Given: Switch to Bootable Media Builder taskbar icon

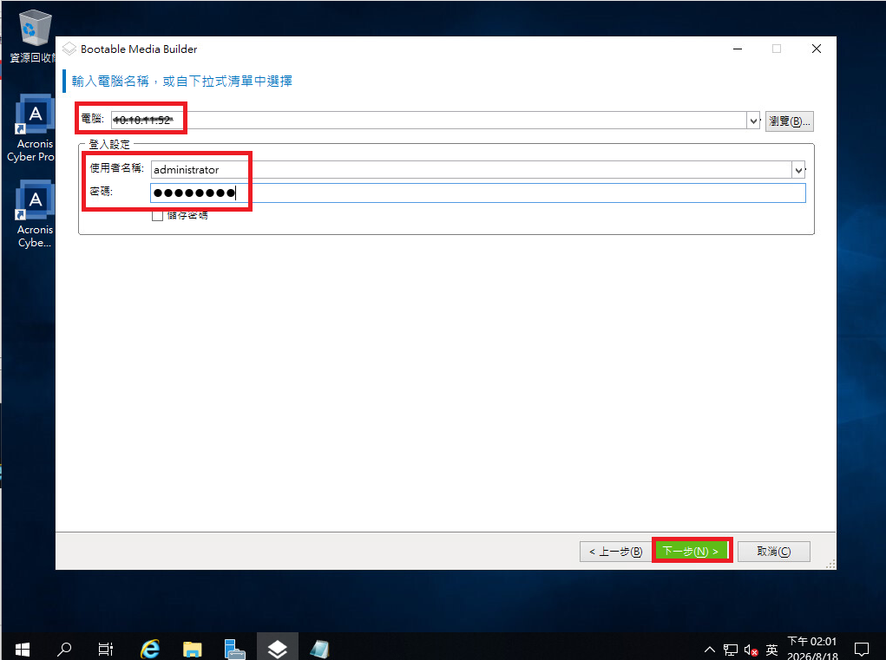Looking at the screenshot, I should click(x=277, y=650).
